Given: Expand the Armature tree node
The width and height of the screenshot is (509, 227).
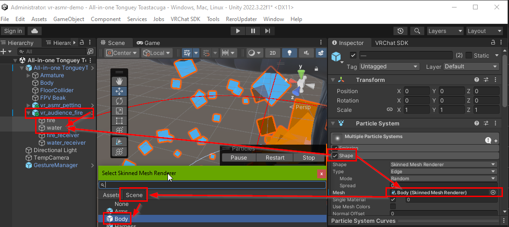Looking at the screenshot, I should pyautogui.click(x=29, y=75).
